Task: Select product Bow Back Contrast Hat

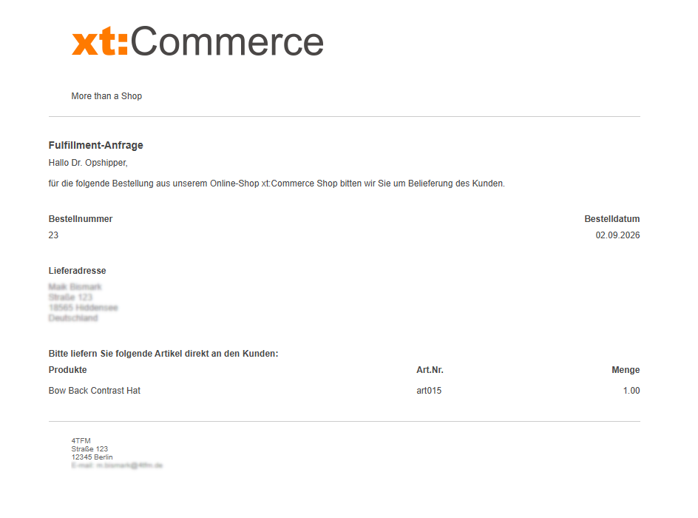Action: pos(95,391)
